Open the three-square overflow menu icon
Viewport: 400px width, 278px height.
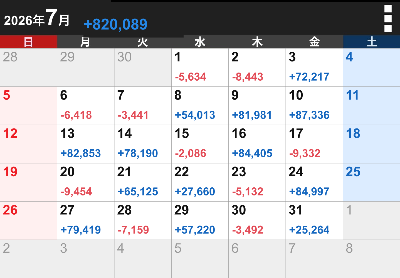388,19
